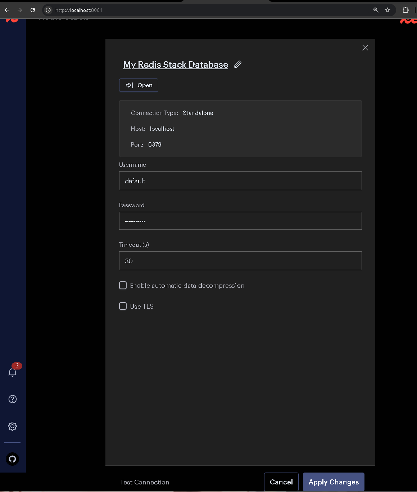Edit database alias with pencil icon

coord(238,64)
